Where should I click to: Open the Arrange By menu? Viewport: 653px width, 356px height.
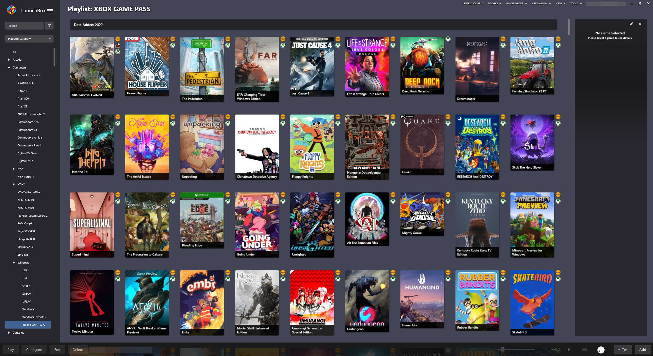click(x=541, y=4)
